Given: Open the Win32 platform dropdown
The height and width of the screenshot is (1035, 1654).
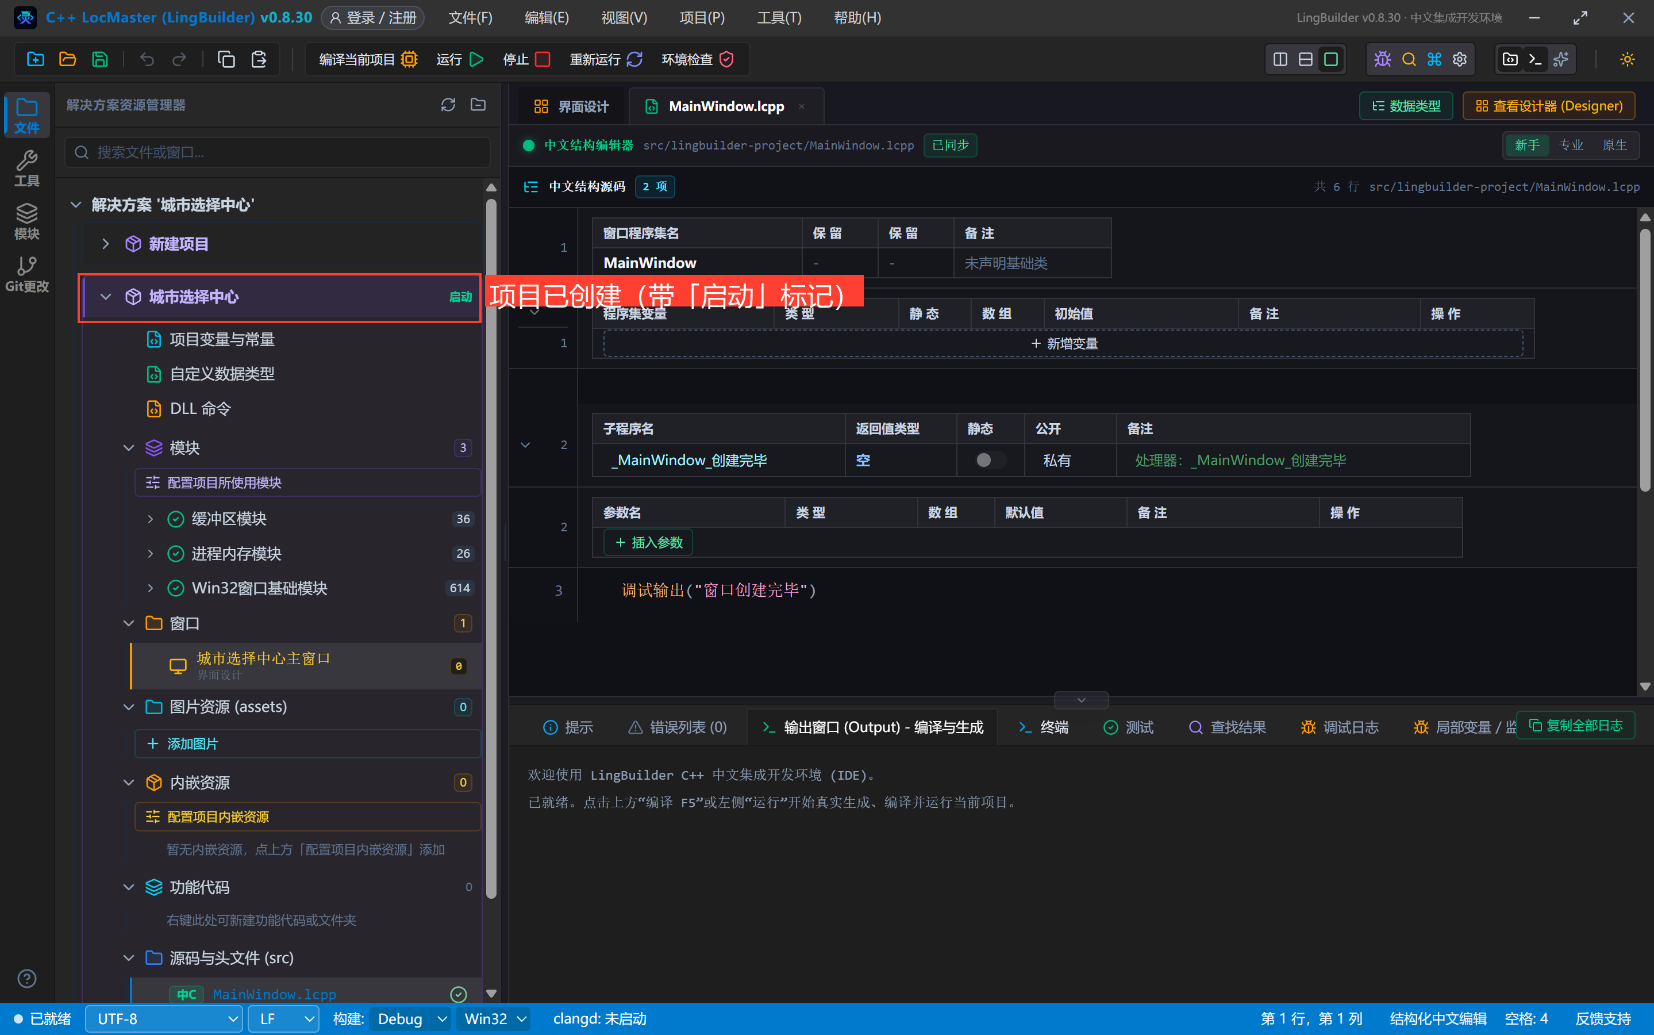Looking at the screenshot, I should point(494,1019).
